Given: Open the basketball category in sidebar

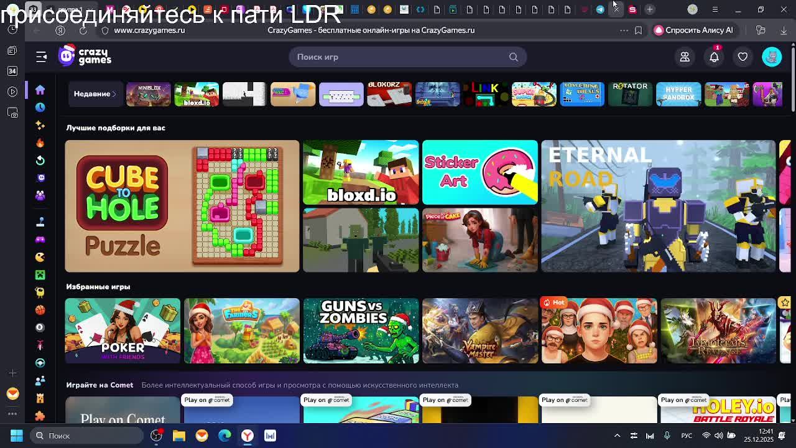Looking at the screenshot, I should coord(40,310).
